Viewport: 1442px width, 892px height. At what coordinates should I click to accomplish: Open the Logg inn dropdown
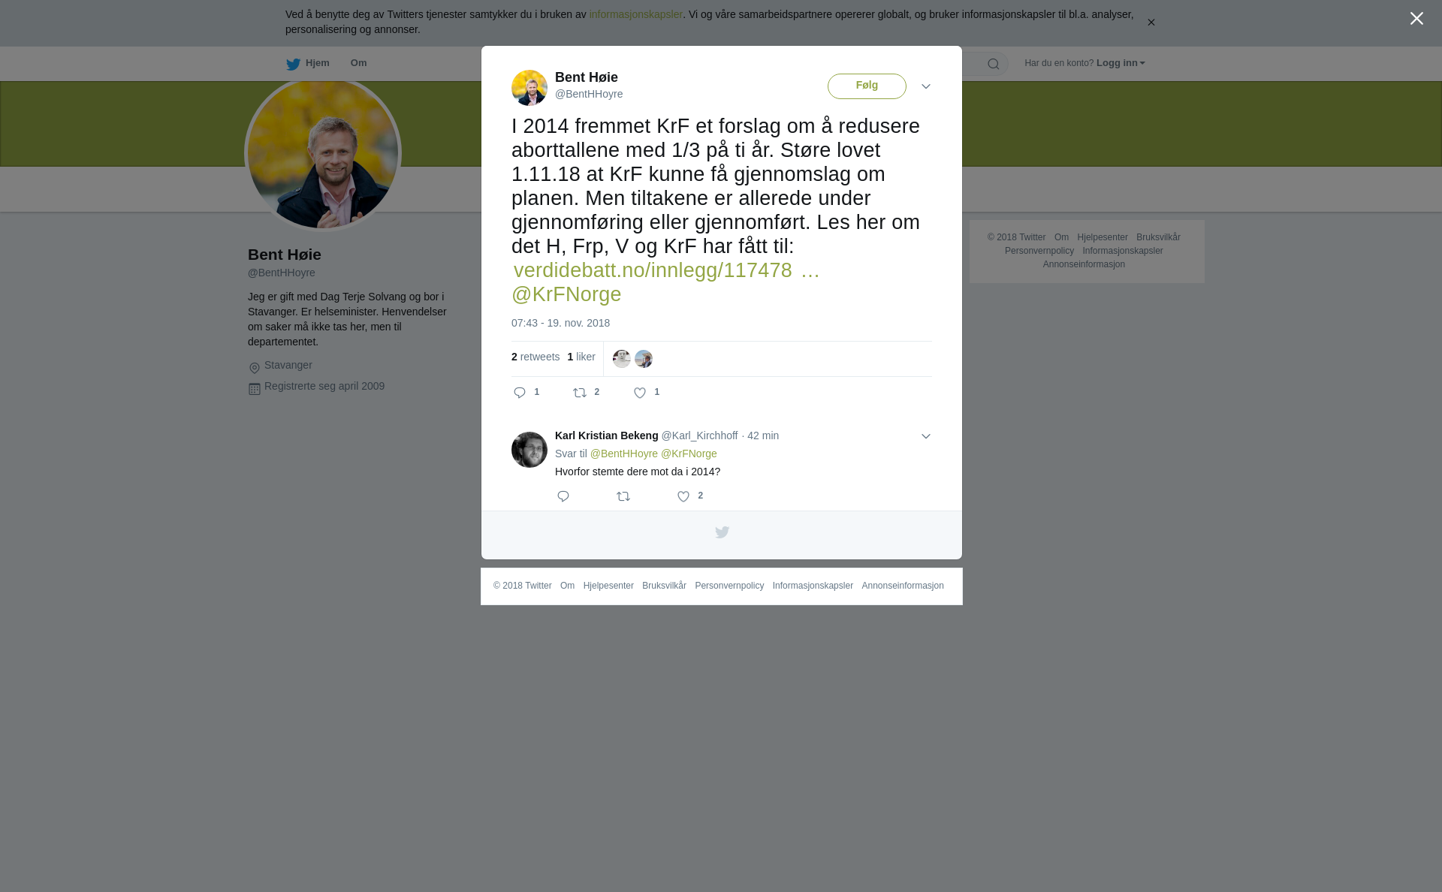[x=1121, y=63]
